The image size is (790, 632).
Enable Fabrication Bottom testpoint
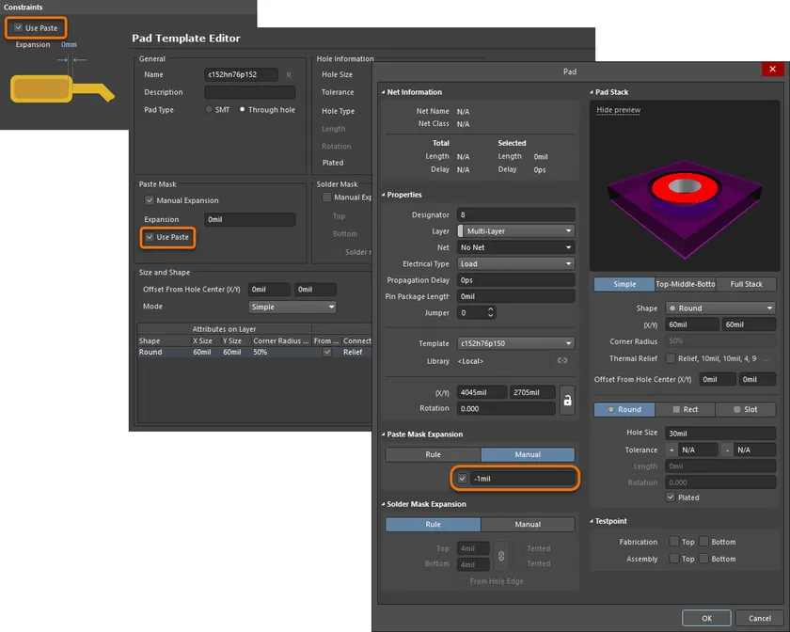[703, 542]
